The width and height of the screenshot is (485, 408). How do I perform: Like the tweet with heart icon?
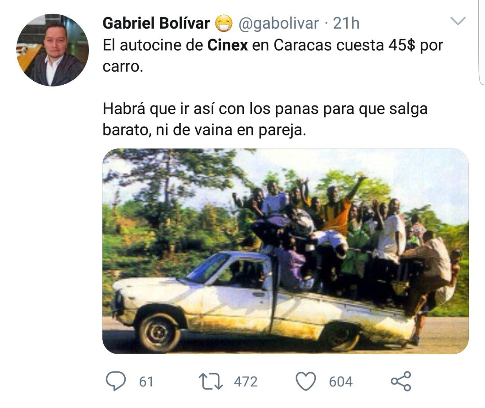pos(306,382)
